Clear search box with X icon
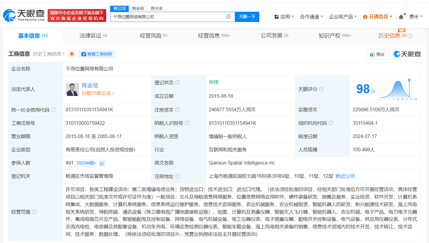Viewport: 429px width, 243px height. [x=229, y=17]
